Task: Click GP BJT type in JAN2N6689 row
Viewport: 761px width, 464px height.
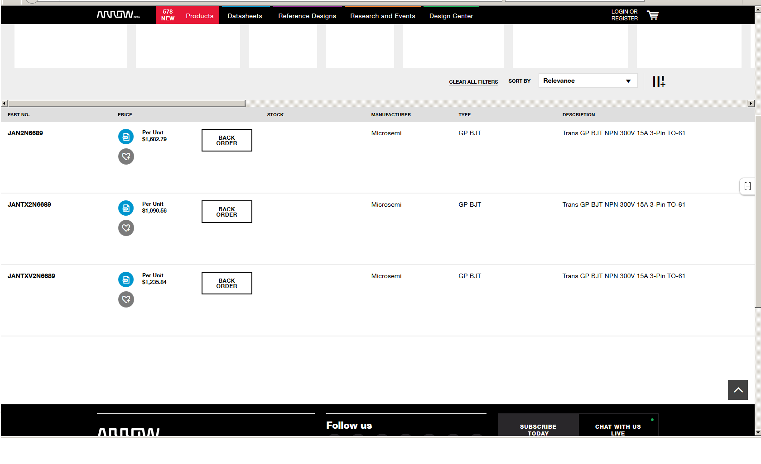Action: [x=470, y=133]
